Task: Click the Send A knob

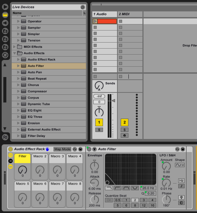Action: (x=99, y=86)
